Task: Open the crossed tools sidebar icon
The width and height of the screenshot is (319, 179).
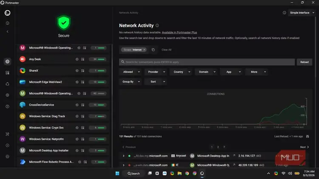Action: tap(7, 134)
